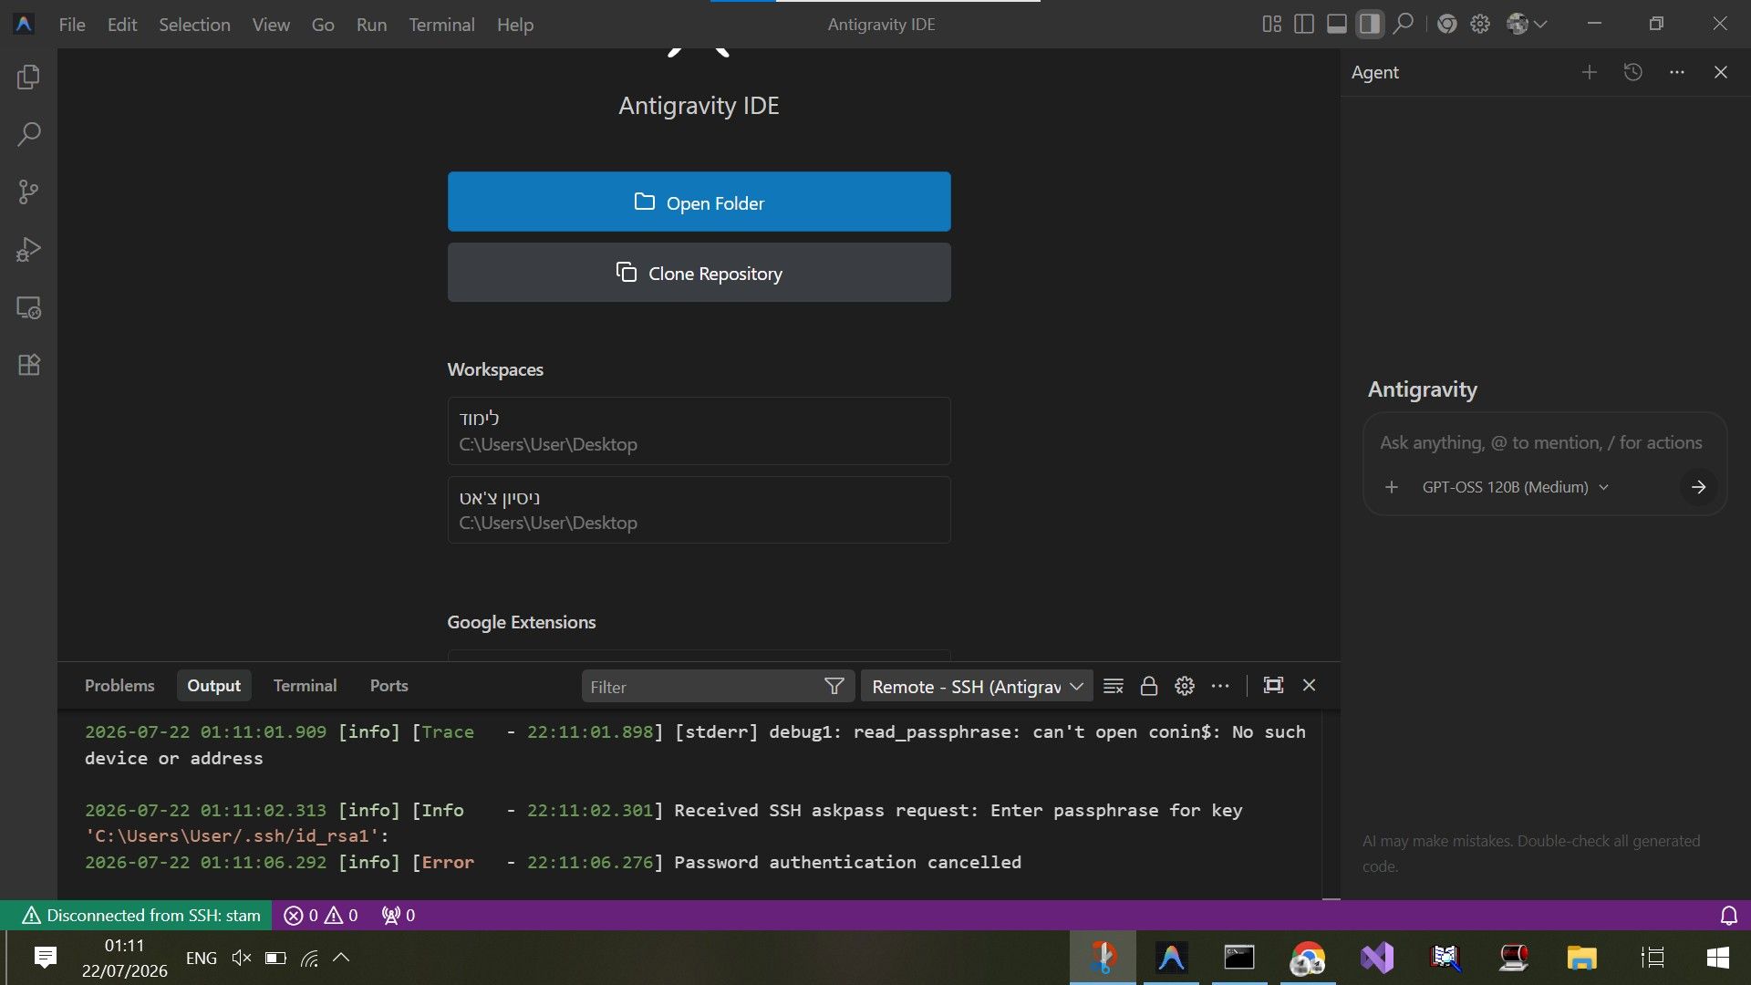Clear the Output panel log

point(1113,686)
